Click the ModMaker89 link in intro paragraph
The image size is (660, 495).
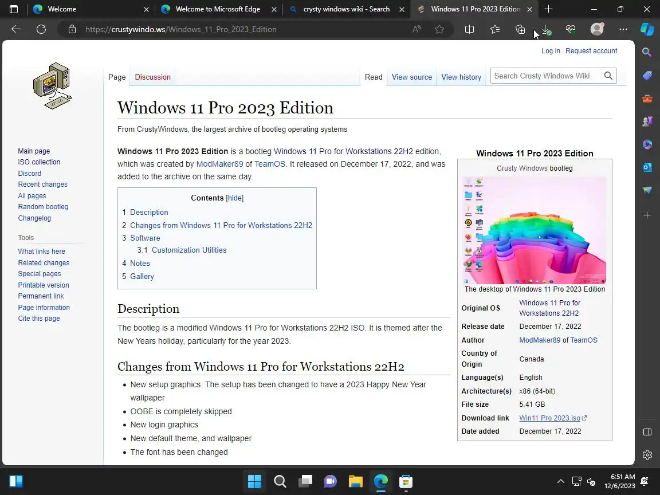pos(220,164)
